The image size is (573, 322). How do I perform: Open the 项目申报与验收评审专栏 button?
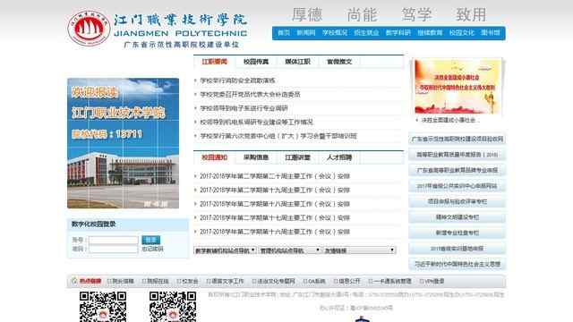tap(458, 201)
